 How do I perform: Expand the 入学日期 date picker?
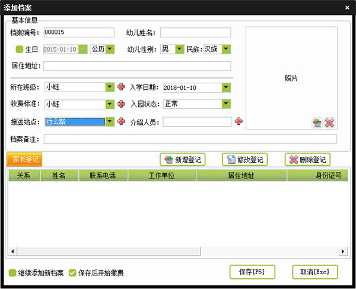tap(226, 87)
